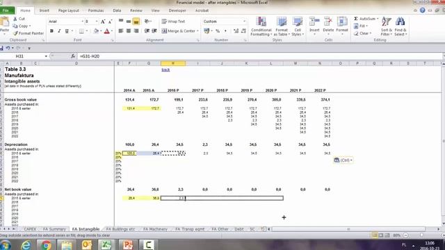Switch to the Review tab
This screenshot has width=445, height=250.
click(136, 10)
